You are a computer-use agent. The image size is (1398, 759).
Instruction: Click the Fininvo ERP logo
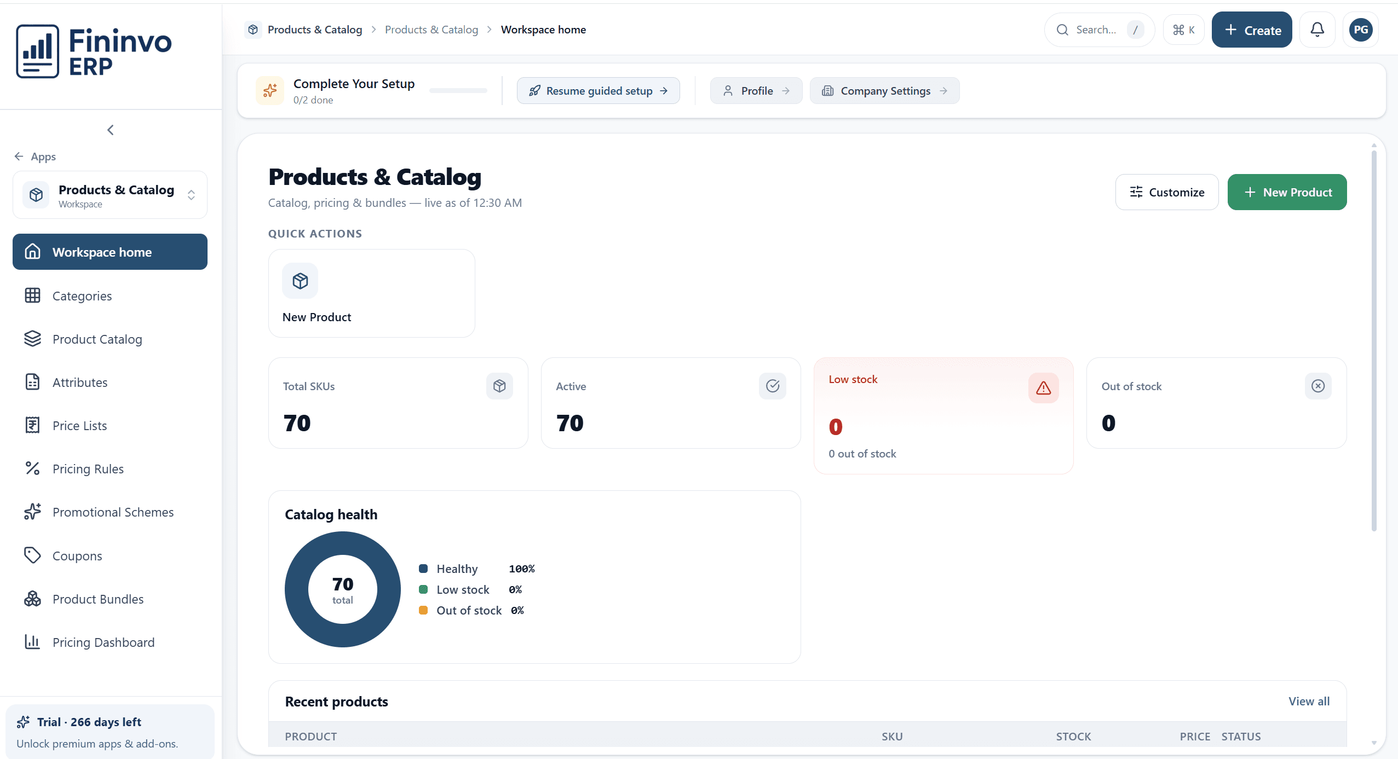pyautogui.click(x=94, y=52)
